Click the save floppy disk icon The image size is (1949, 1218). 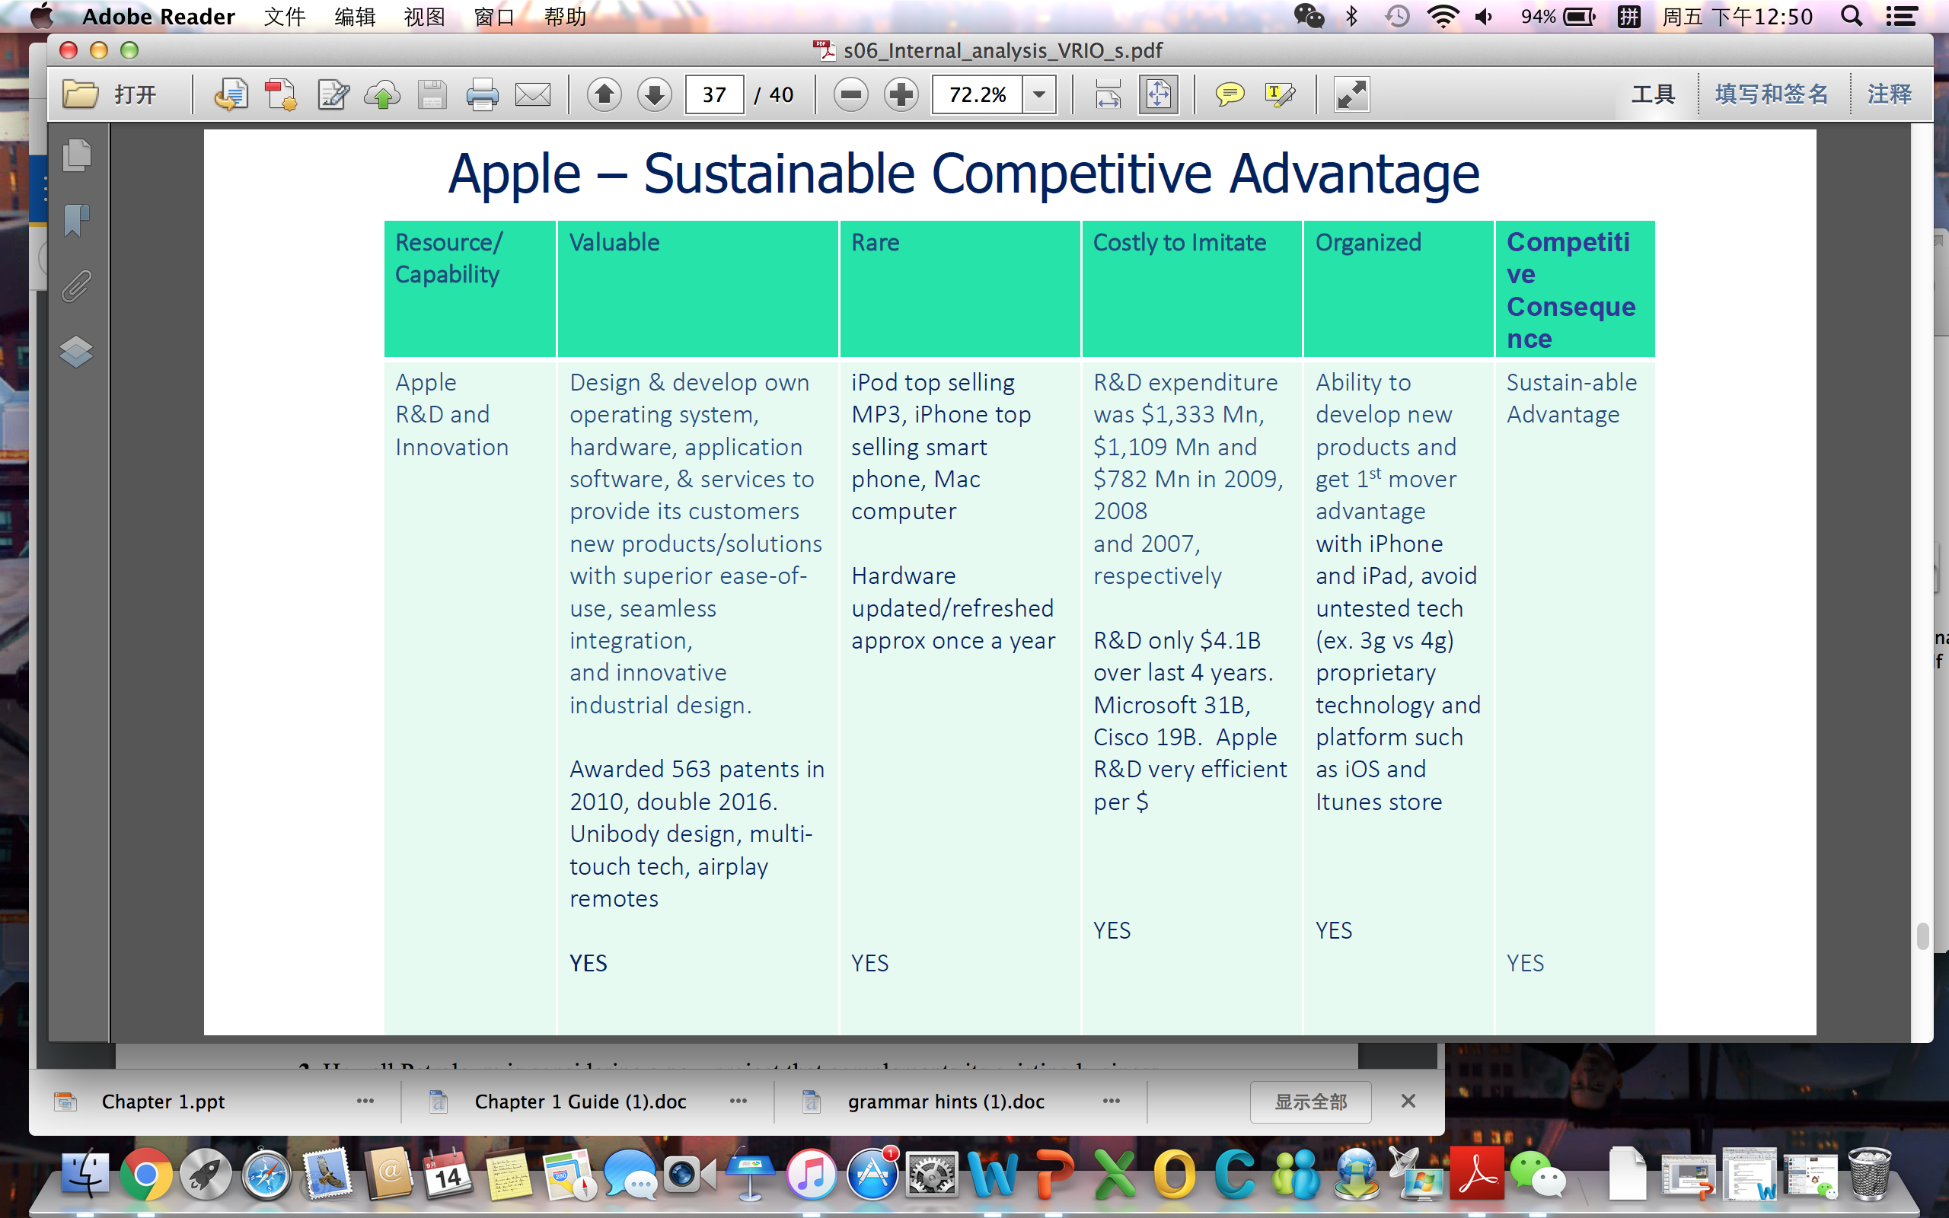[432, 95]
